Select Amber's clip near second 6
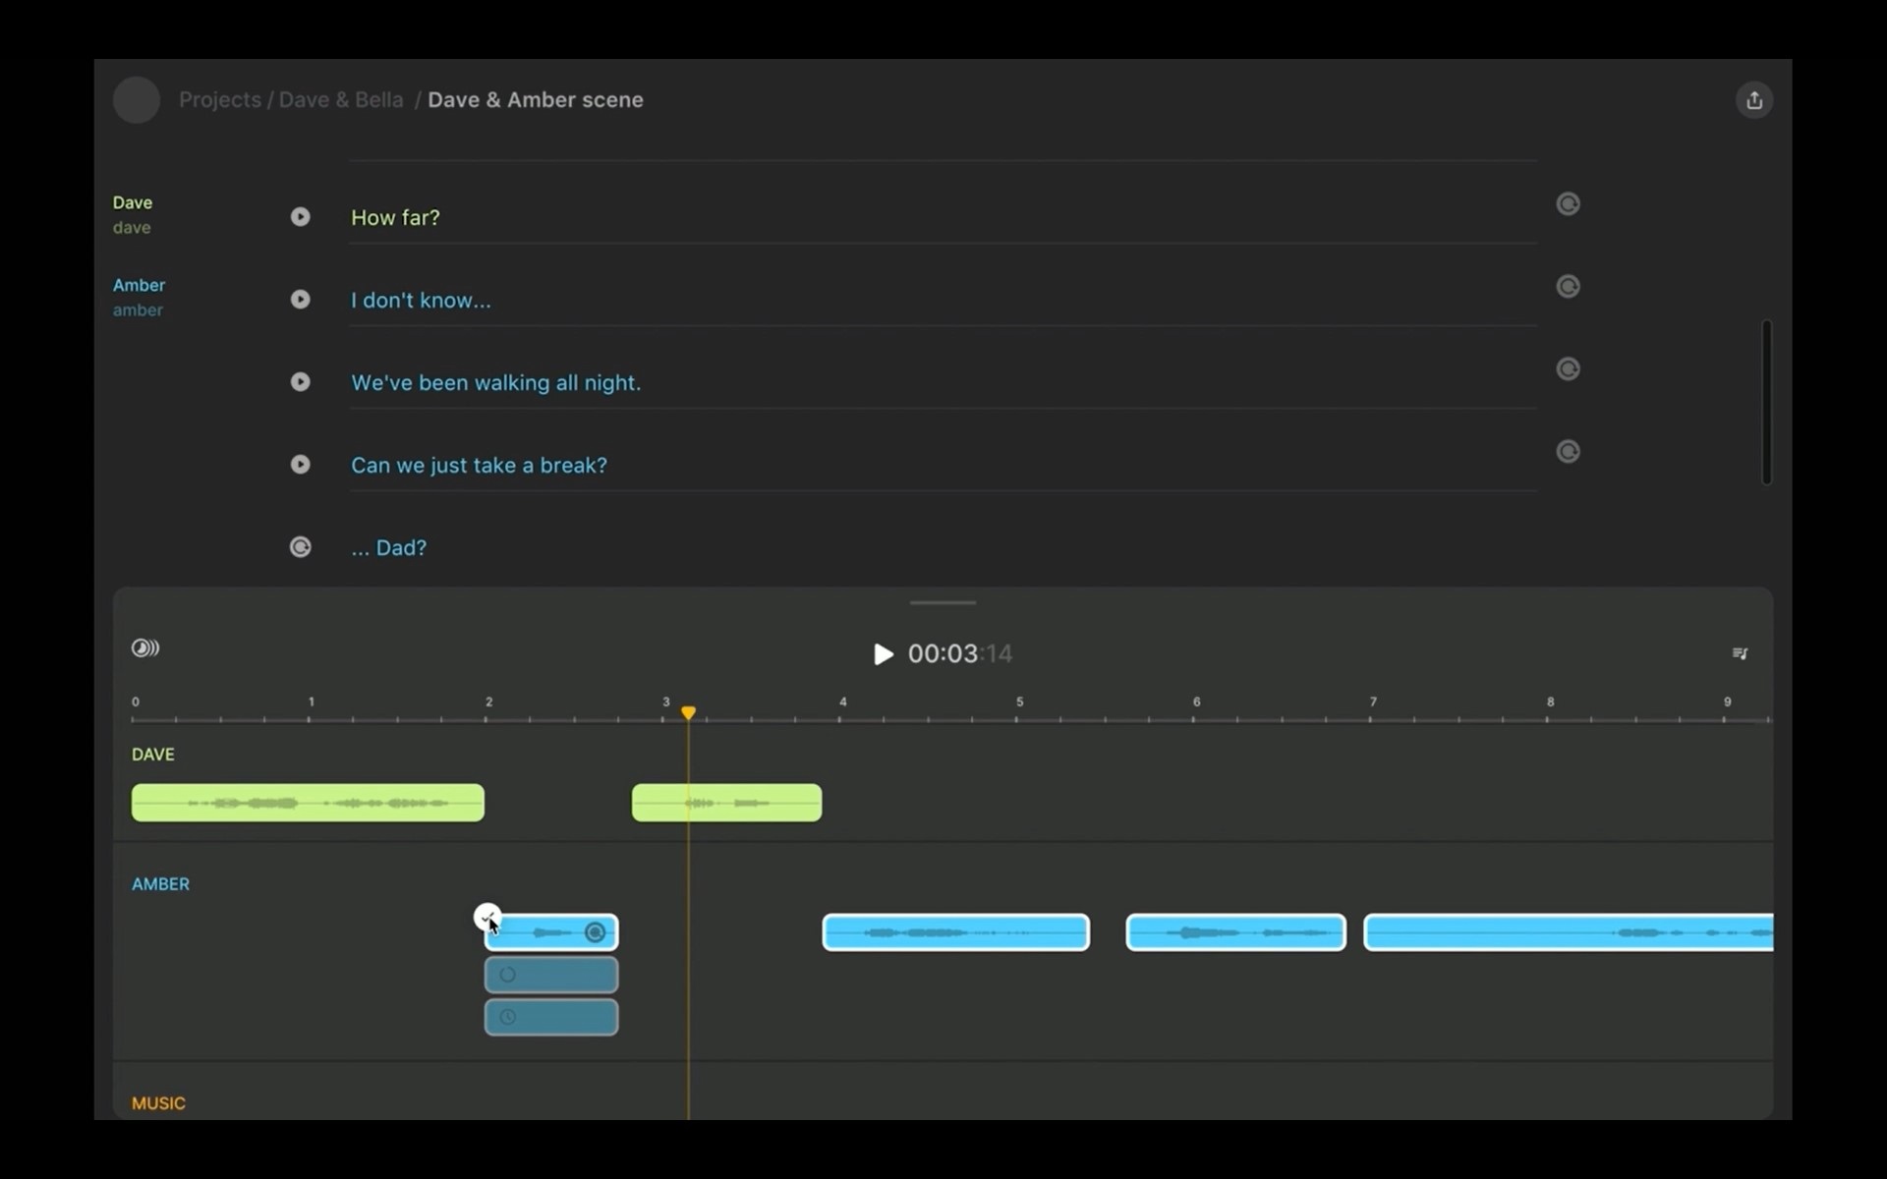Image resolution: width=1887 pixels, height=1179 pixels. (1235, 932)
